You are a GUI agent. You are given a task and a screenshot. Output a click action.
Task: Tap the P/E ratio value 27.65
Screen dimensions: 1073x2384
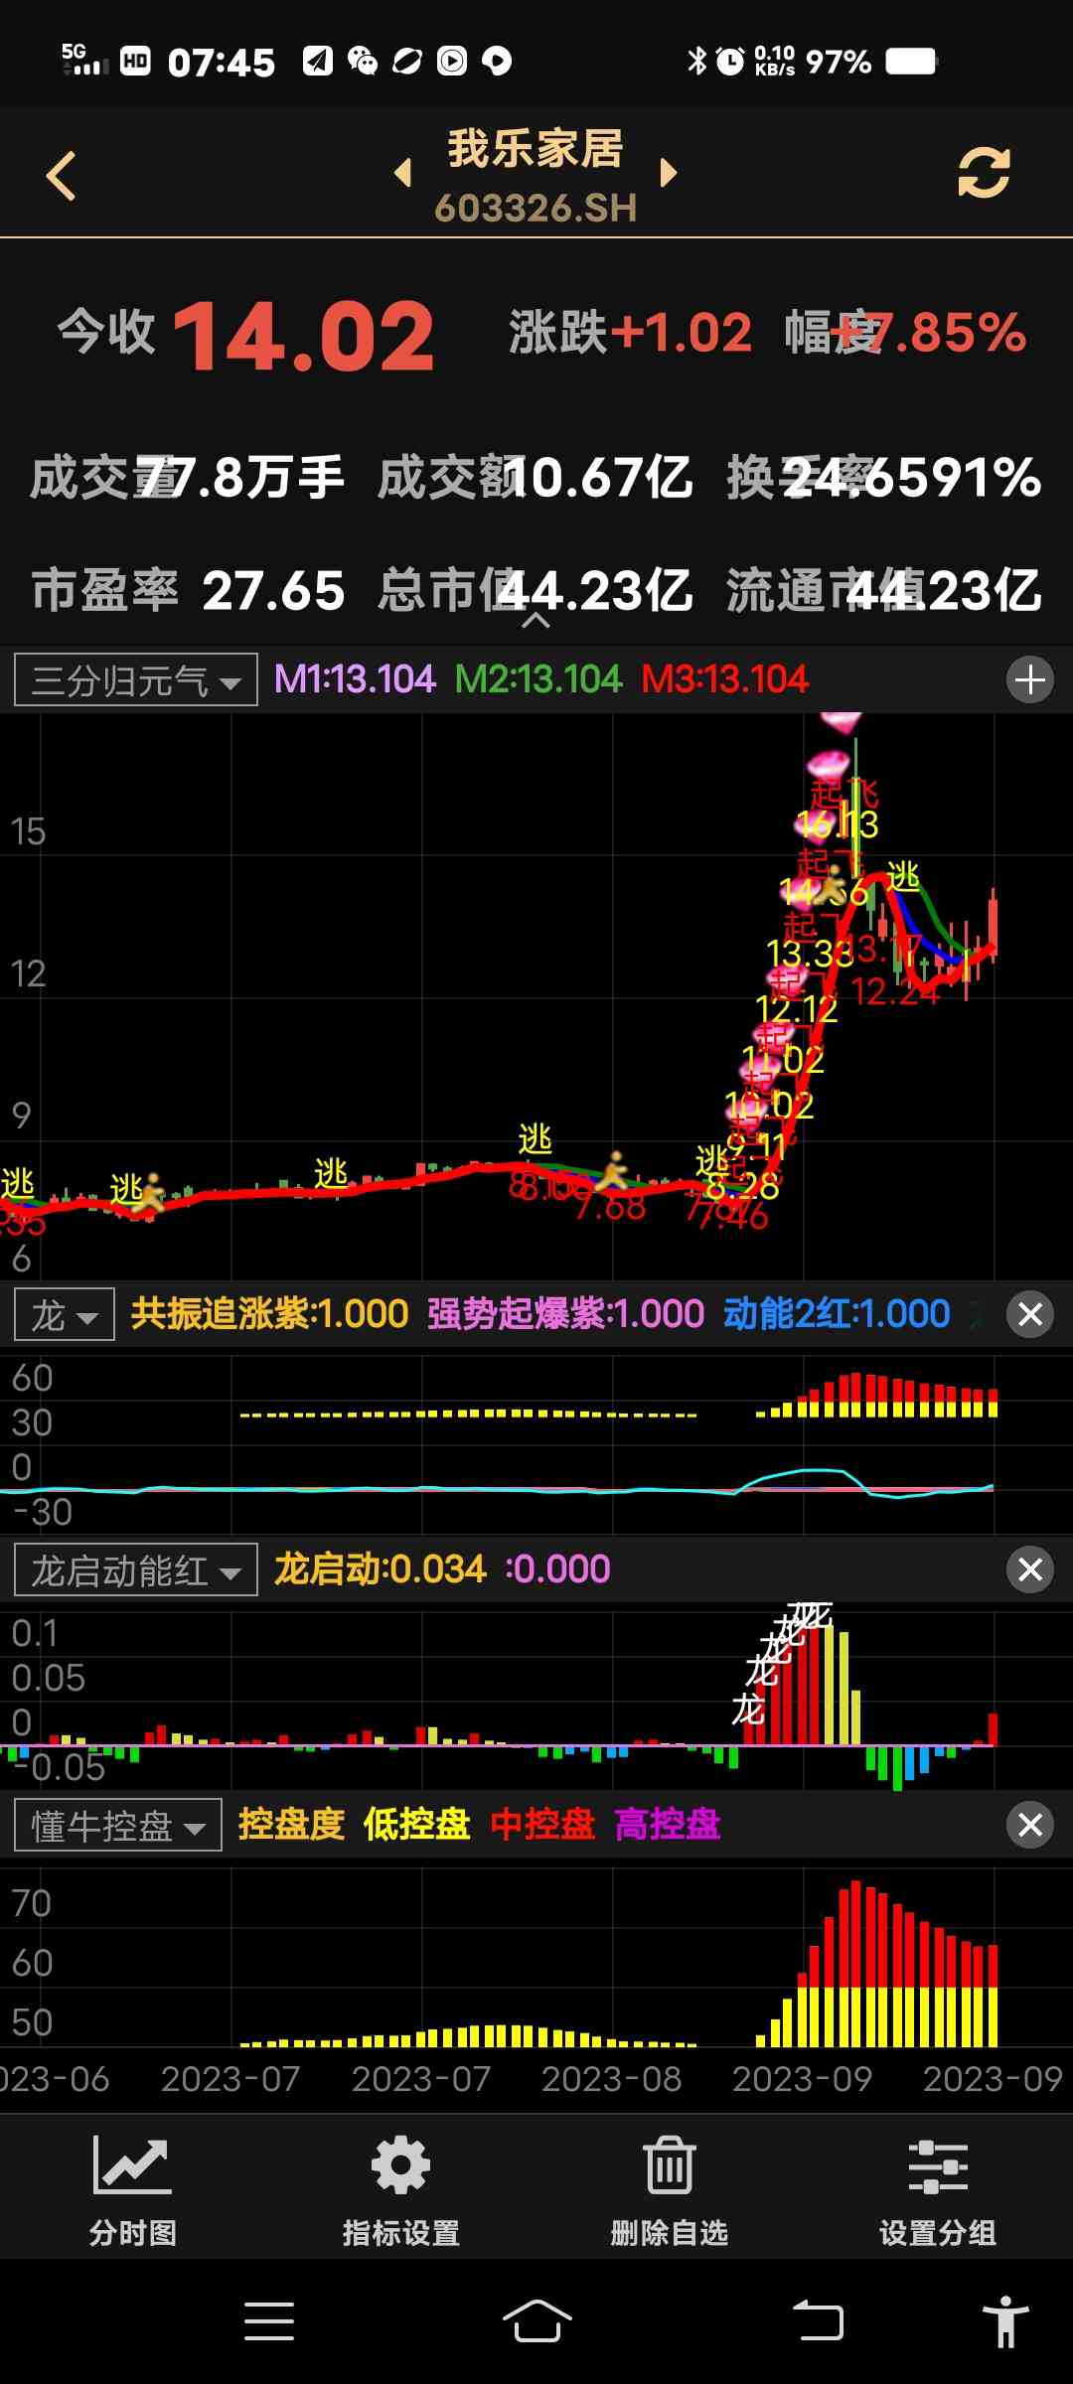(x=273, y=592)
